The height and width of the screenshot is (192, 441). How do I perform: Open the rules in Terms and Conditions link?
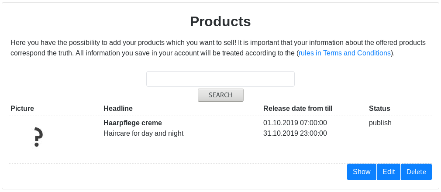[344, 53]
